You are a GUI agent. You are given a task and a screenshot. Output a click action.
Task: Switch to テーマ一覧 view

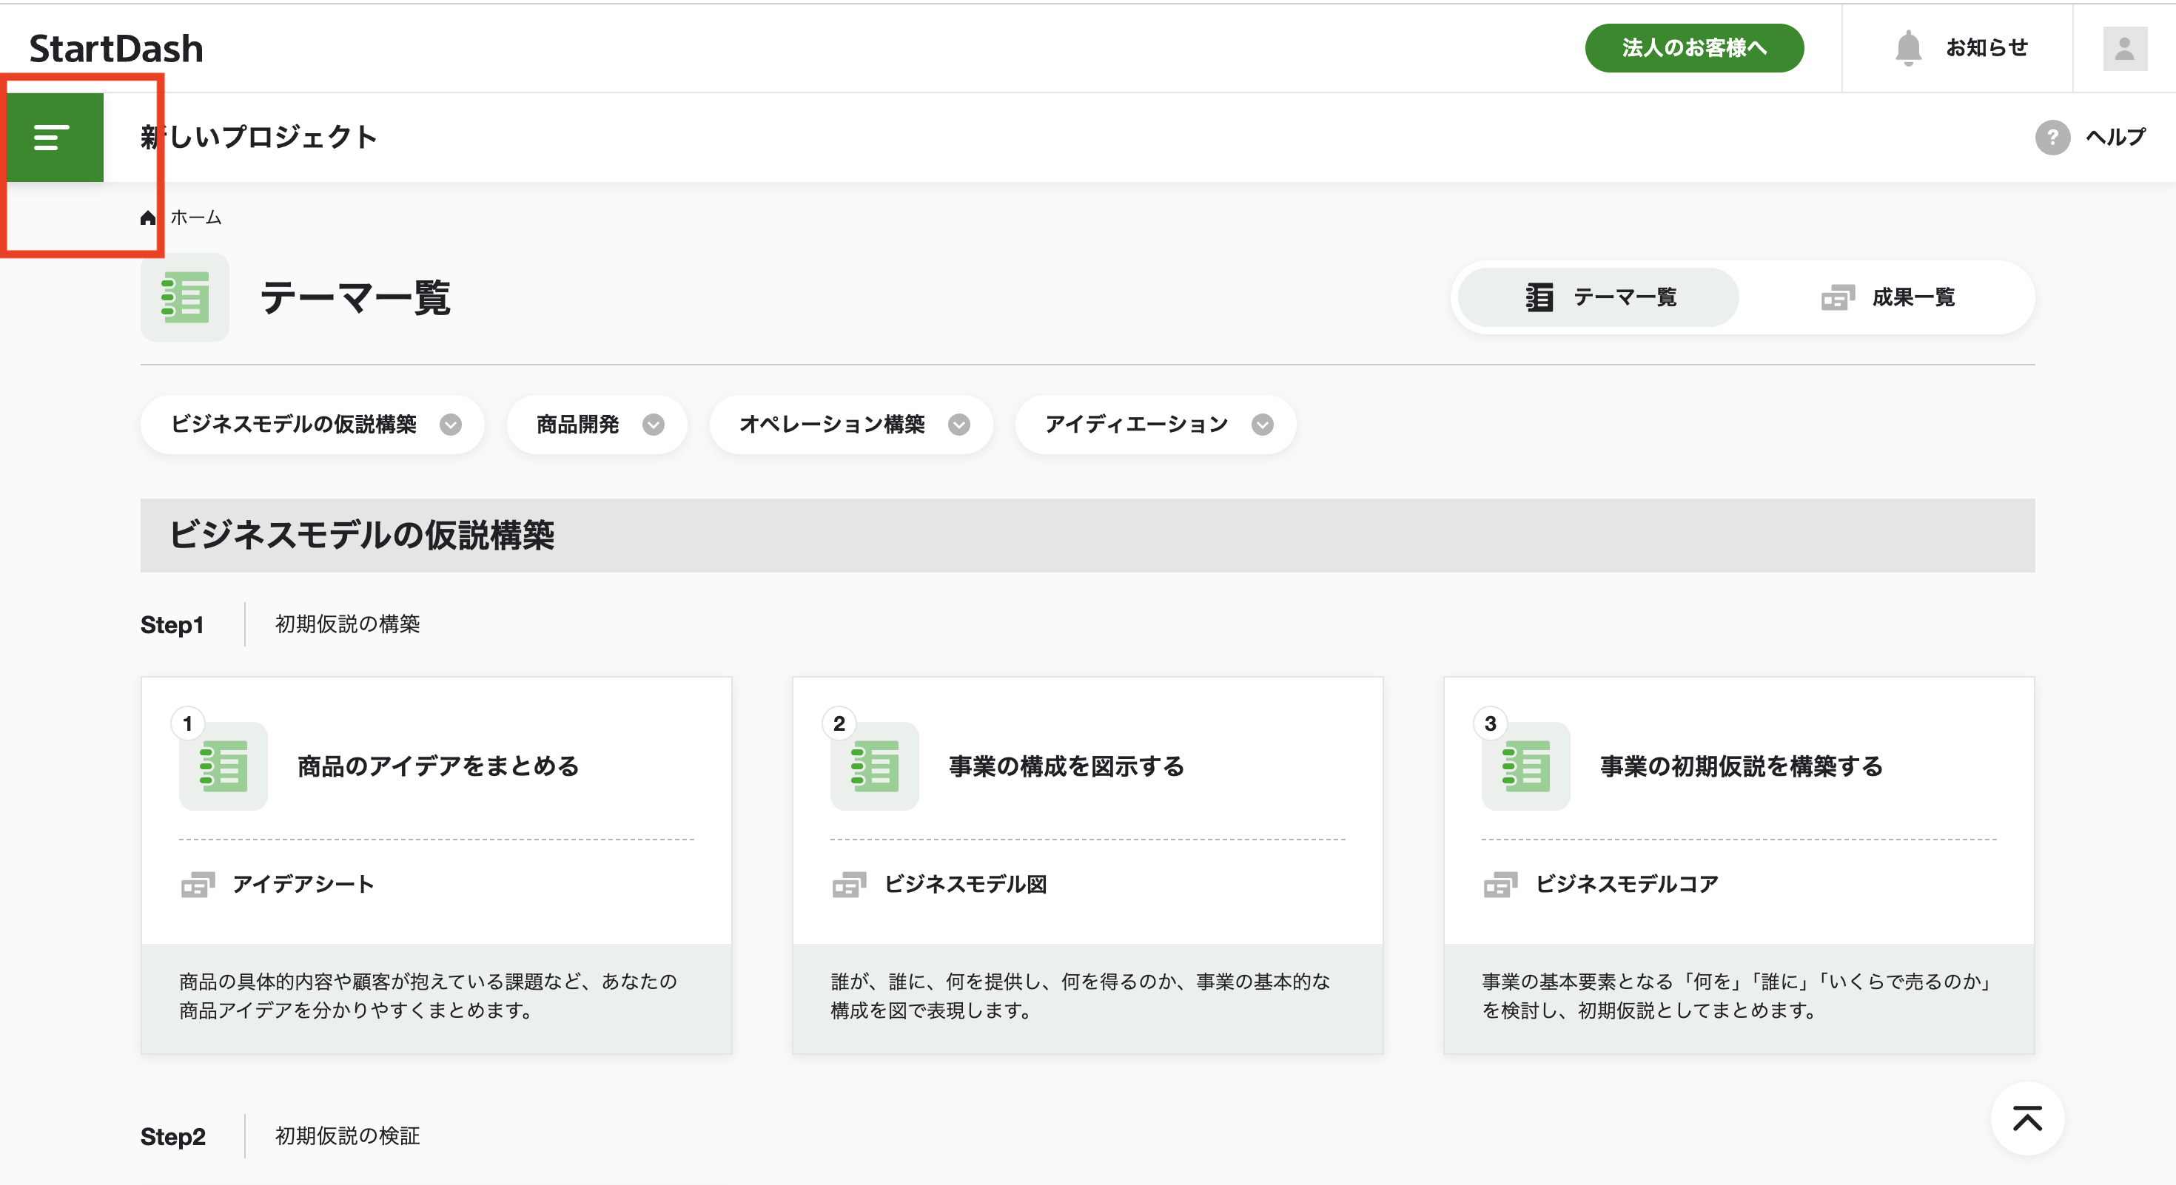pos(1598,297)
